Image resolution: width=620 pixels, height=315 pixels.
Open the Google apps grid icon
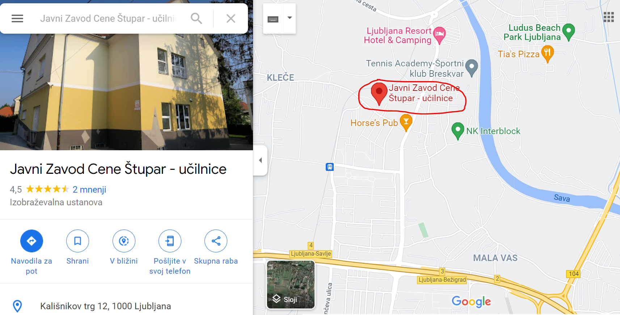(x=609, y=17)
